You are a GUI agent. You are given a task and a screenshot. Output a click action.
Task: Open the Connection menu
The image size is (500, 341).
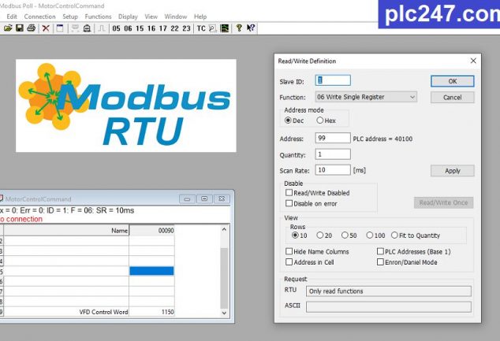(40, 17)
